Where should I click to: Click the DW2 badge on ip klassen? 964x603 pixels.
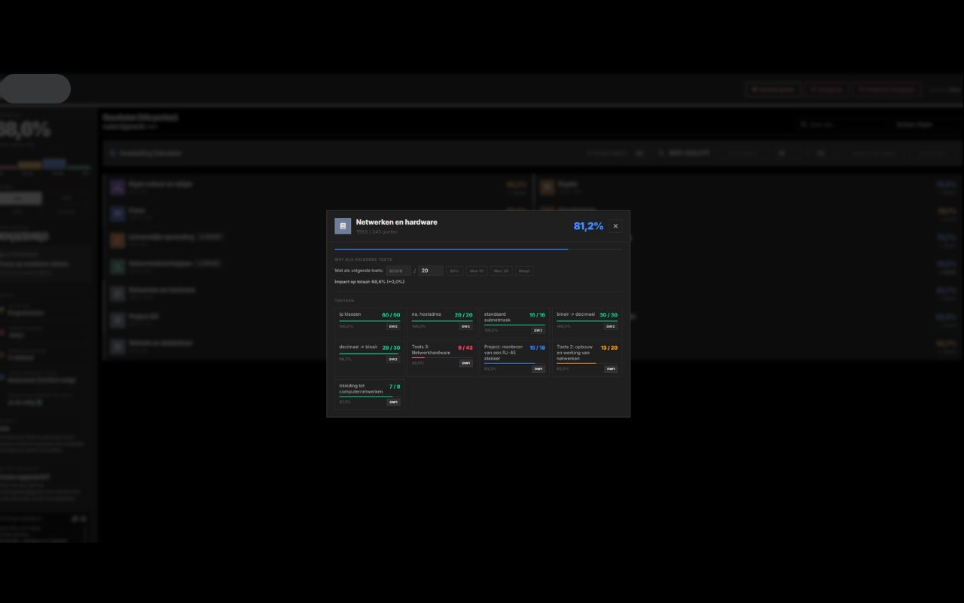point(393,326)
